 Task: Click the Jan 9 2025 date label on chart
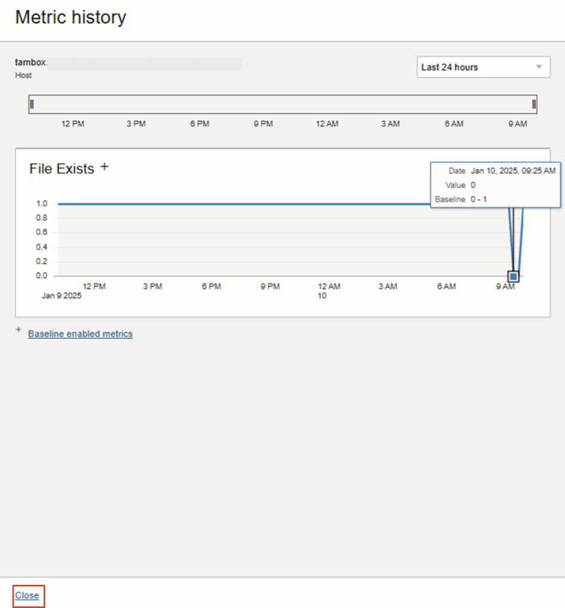[x=61, y=296]
